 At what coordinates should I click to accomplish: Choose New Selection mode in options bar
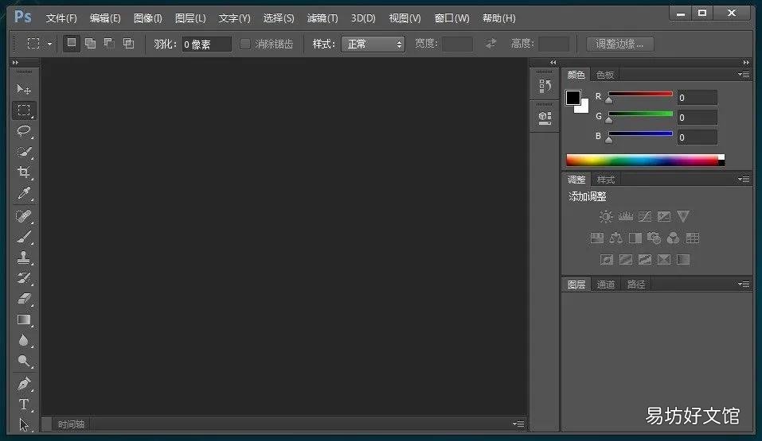pyautogui.click(x=72, y=43)
